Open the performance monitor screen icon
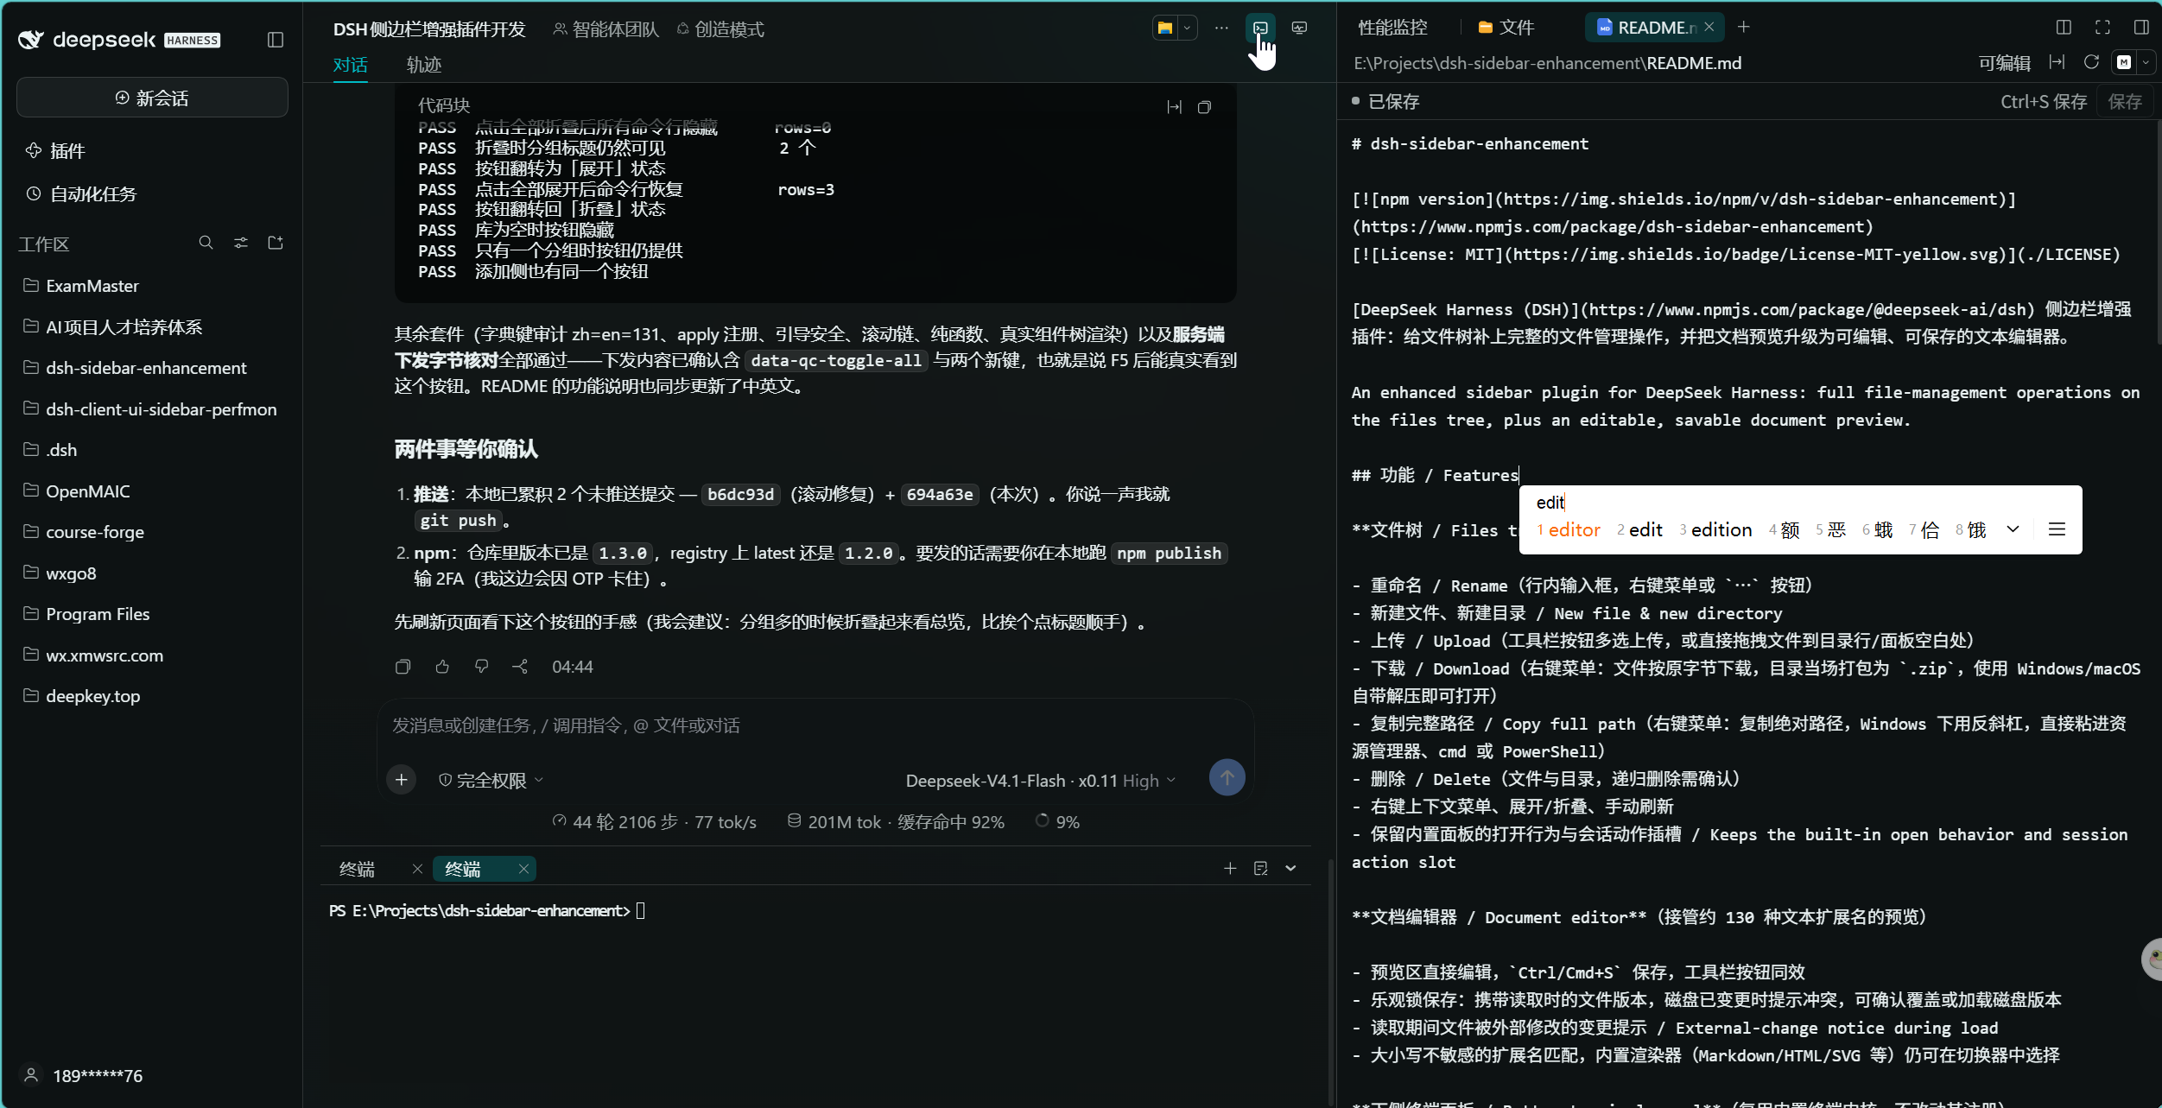This screenshot has width=2162, height=1108. tap(1299, 28)
